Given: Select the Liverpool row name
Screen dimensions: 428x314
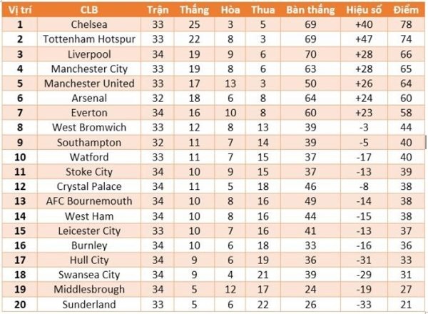Looking at the screenshot, I should 90,54.
